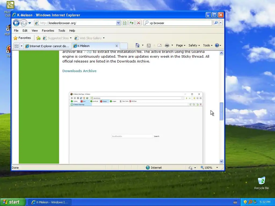This screenshot has height=206, width=275.
Task: Open the Favorites menu
Action: 48,31
